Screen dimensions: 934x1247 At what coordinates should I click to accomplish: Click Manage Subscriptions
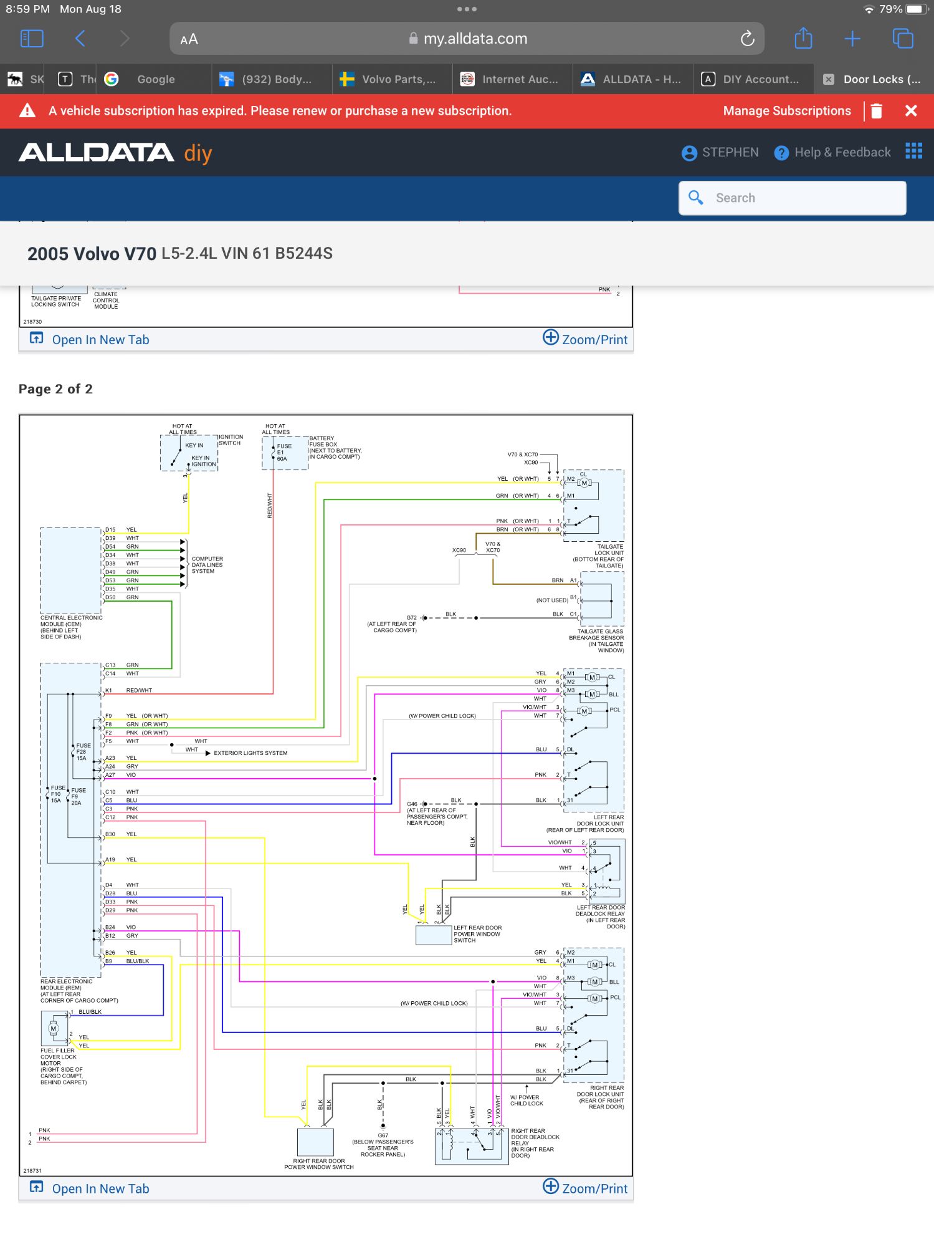click(x=786, y=111)
